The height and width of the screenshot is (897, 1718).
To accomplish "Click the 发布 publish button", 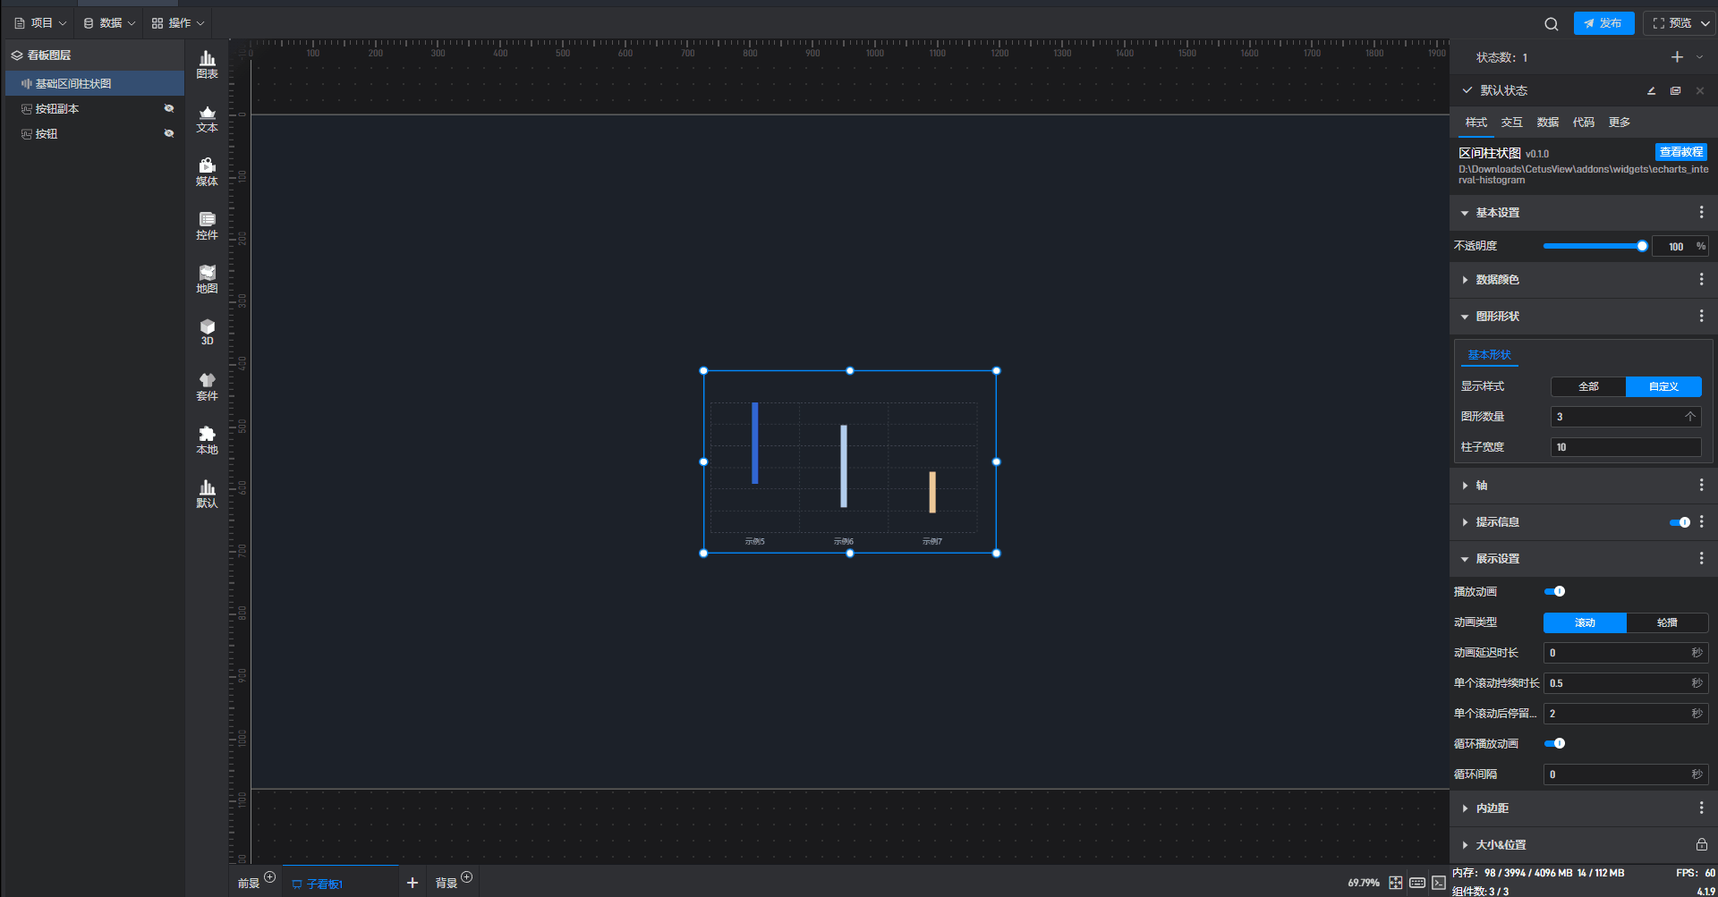I will pos(1603,23).
